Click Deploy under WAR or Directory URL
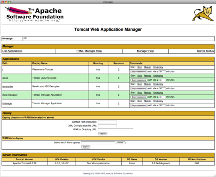216x177 pixels. pos(102,134)
